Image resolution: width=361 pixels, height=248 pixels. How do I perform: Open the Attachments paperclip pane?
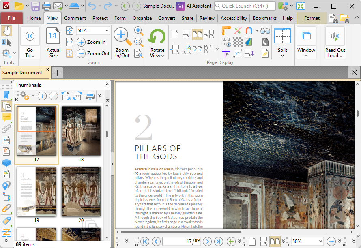pos(6,128)
